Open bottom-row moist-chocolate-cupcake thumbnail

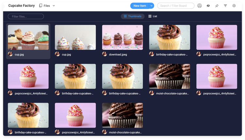click(122, 115)
